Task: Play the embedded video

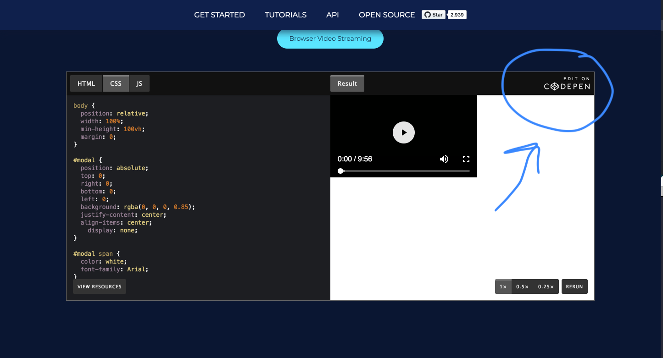Action: click(x=403, y=132)
